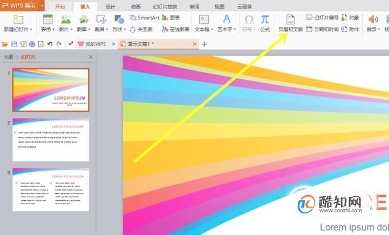
Task: Click the 表格 (Table) grid icon
Action: pyautogui.click(x=47, y=19)
